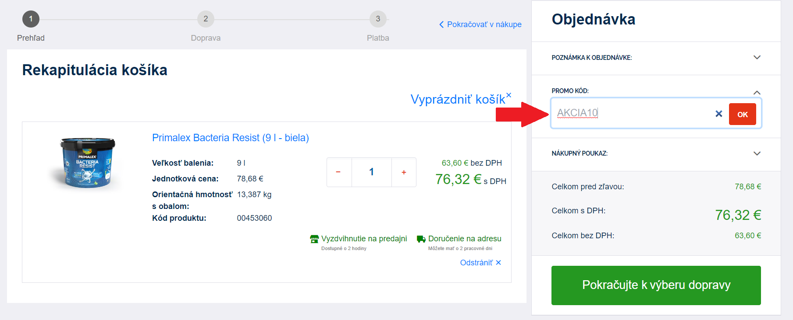Image resolution: width=793 pixels, height=320 pixels.
Task: Collapse the Promo kód section
Action: pos(757,92)
